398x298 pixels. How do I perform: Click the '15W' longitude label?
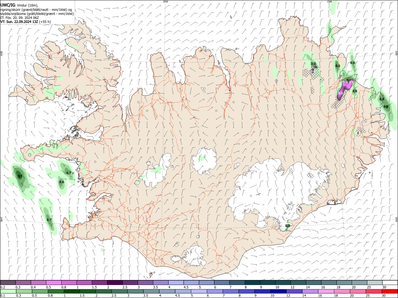[x=329, y=2]
